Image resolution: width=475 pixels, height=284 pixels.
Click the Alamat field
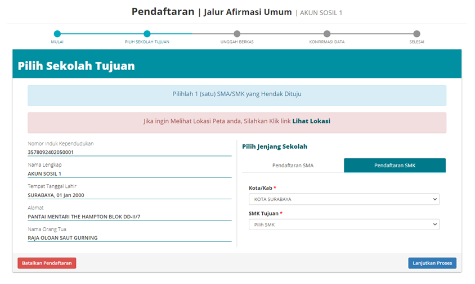[129, 217]
